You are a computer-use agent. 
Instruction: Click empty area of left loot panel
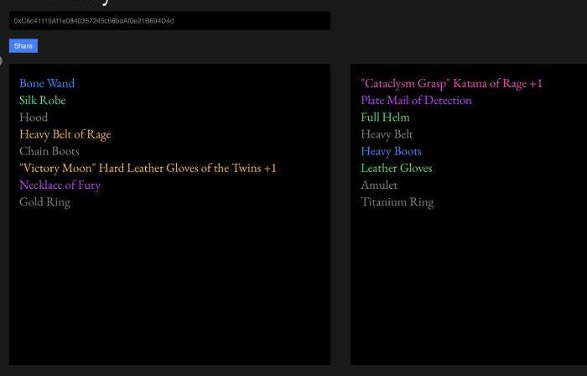169,285
